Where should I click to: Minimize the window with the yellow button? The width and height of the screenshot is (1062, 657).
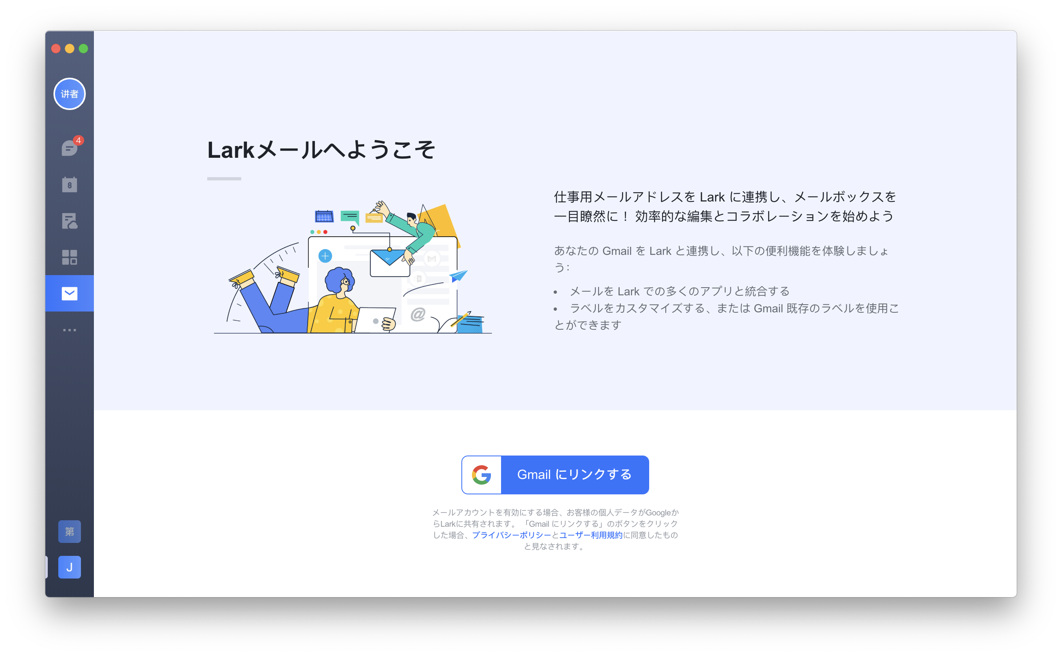click(70, 49)
